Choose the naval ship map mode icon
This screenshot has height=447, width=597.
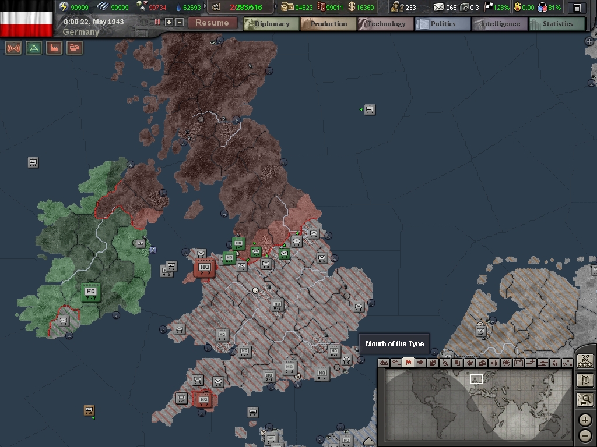(543, 363)
